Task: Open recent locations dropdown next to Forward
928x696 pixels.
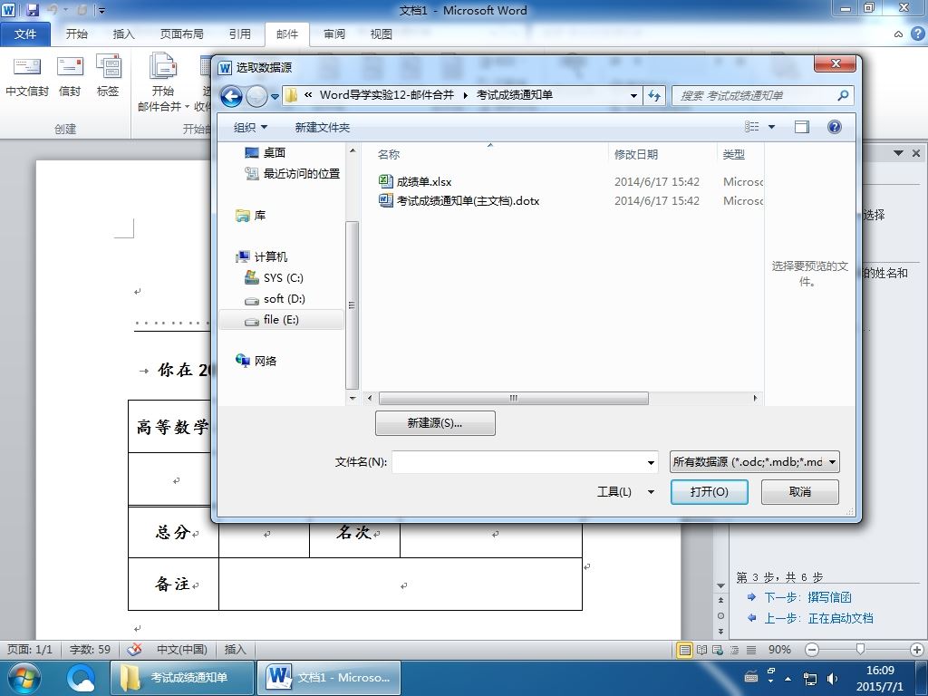Action: coord(275,96)
